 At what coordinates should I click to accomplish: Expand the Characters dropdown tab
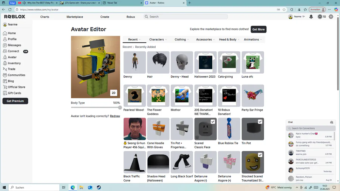(158, 39)
